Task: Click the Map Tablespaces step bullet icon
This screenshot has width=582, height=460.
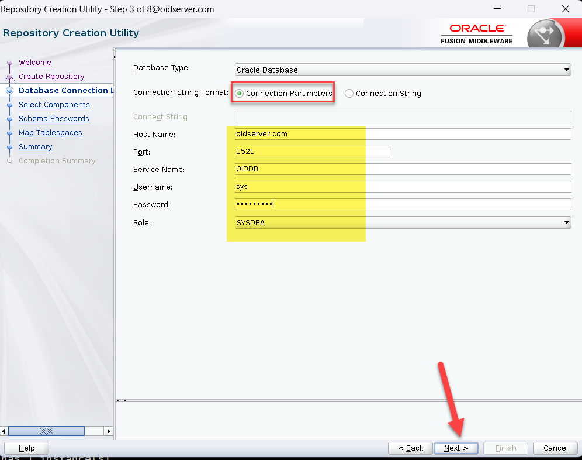Action: (9, 133)
